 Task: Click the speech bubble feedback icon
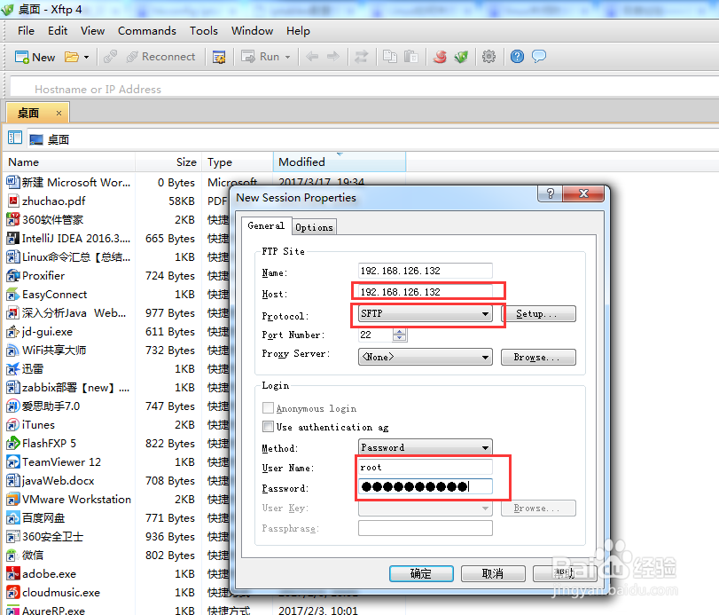(539, 57)
